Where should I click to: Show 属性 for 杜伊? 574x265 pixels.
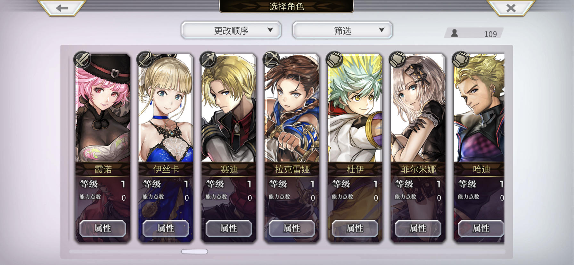(x=355, y=229)
